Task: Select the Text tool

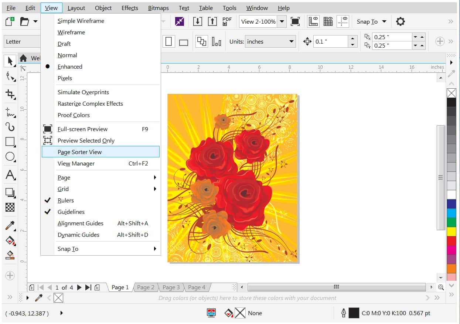Action: pyautogui.click(x=10, y=174)
